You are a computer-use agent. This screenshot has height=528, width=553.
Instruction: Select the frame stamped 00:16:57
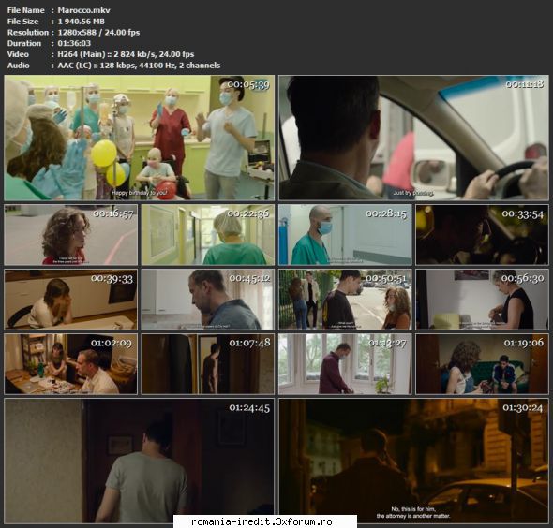point(71,235)
